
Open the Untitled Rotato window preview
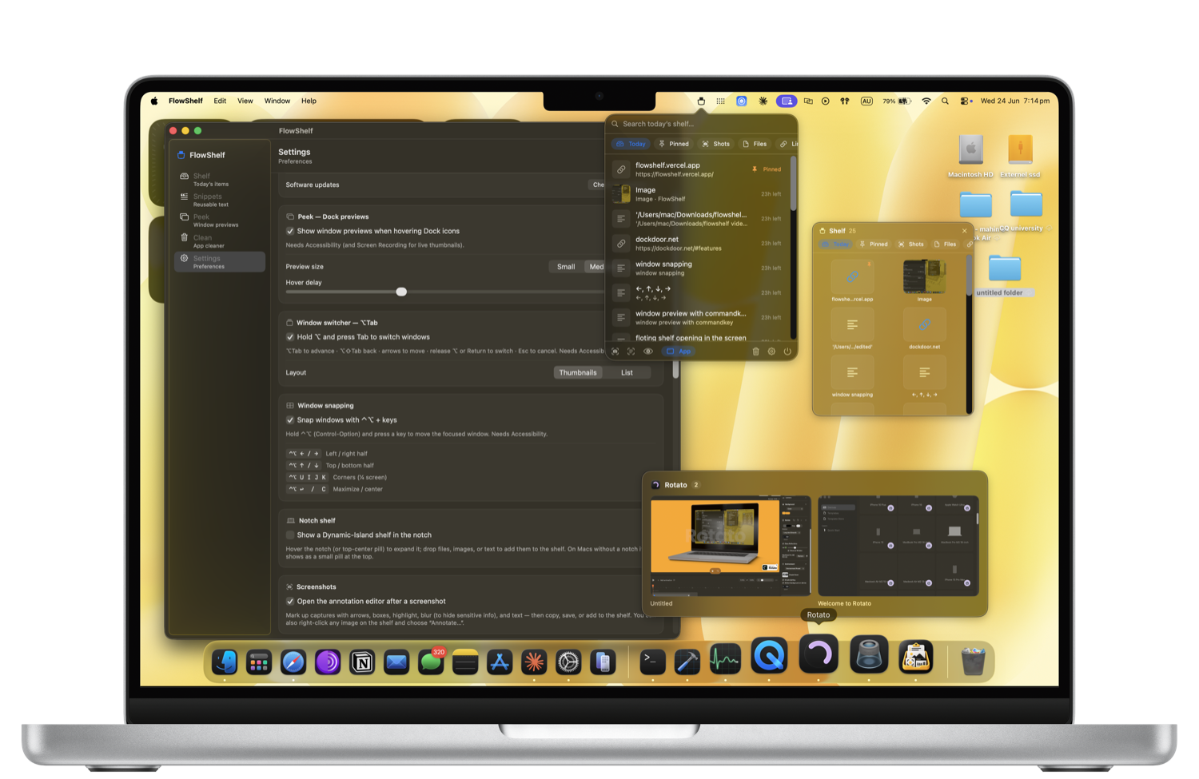click(x=731, y=546)
